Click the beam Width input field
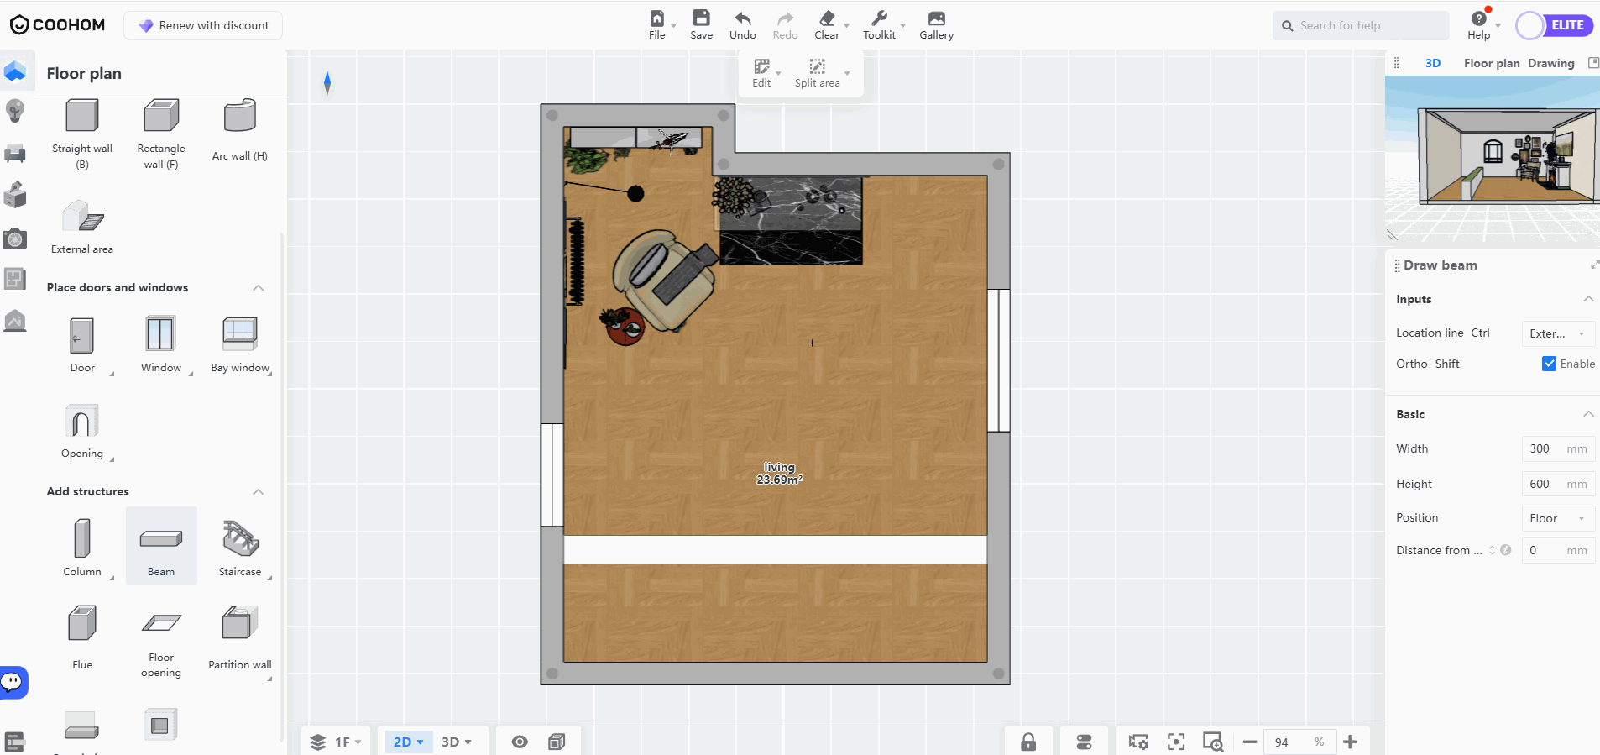This screenshot has width=1600, height=755. coord(1542,448)
